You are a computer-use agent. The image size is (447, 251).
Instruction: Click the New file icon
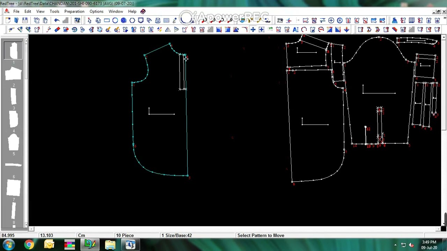coord(8,21)
